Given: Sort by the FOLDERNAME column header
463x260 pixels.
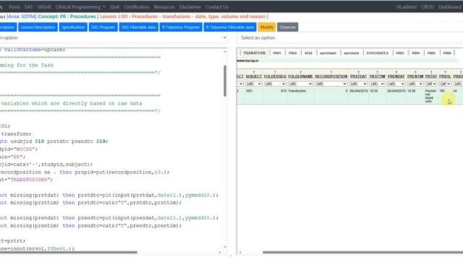Looking at the screenshot, I should click(300, 77).
